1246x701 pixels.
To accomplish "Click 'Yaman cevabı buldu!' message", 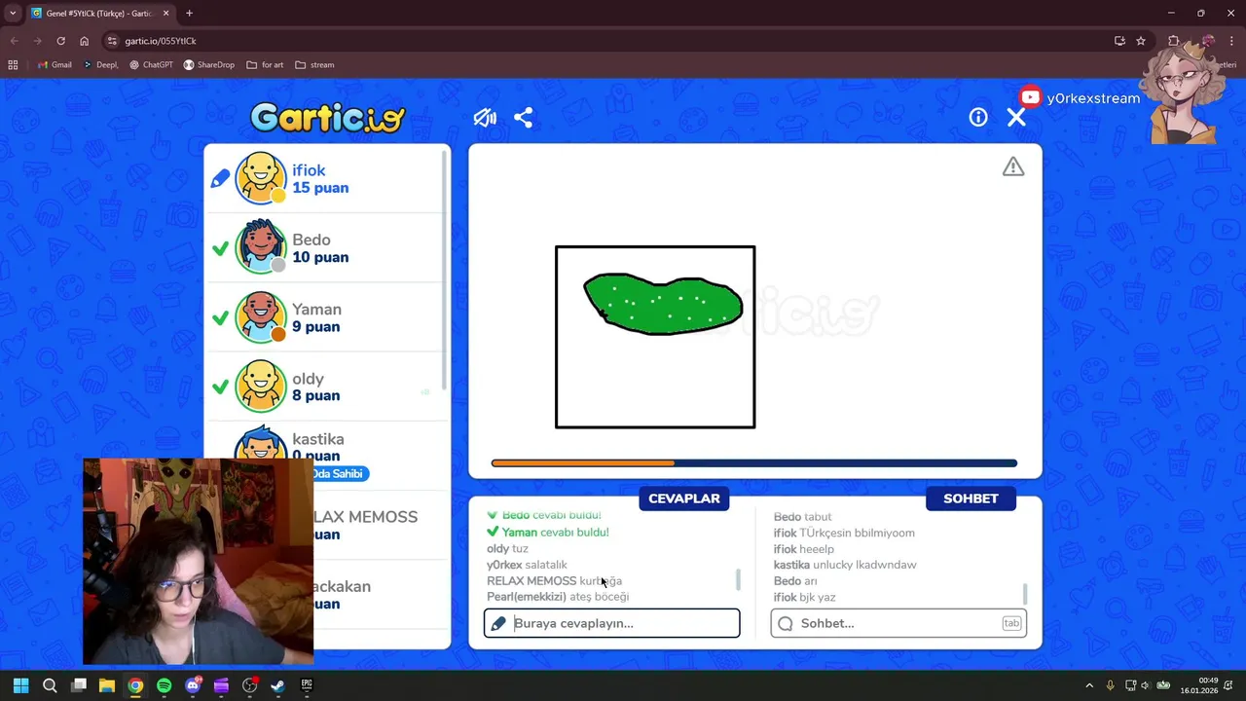I will [x=548, y=533].
